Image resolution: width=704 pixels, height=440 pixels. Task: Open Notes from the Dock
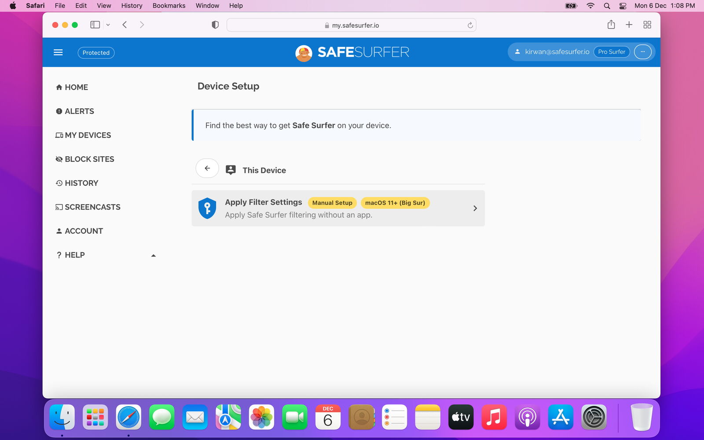pos(428,417)
